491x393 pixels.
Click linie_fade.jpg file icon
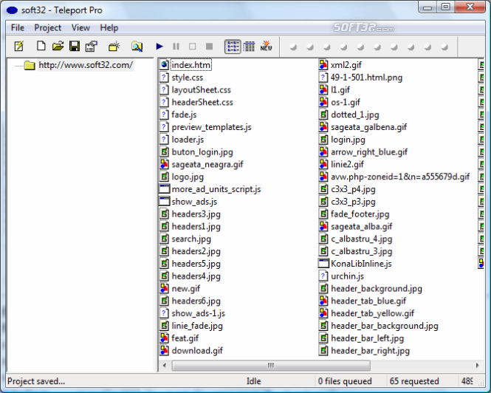pos(165,326)
